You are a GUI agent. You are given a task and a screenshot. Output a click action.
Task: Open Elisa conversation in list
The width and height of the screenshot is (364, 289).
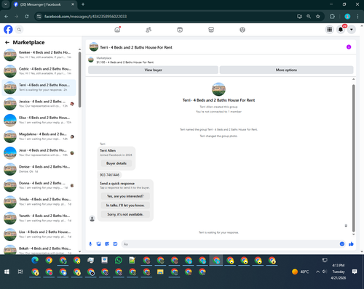pyautogui.click(x=39, y=120)
